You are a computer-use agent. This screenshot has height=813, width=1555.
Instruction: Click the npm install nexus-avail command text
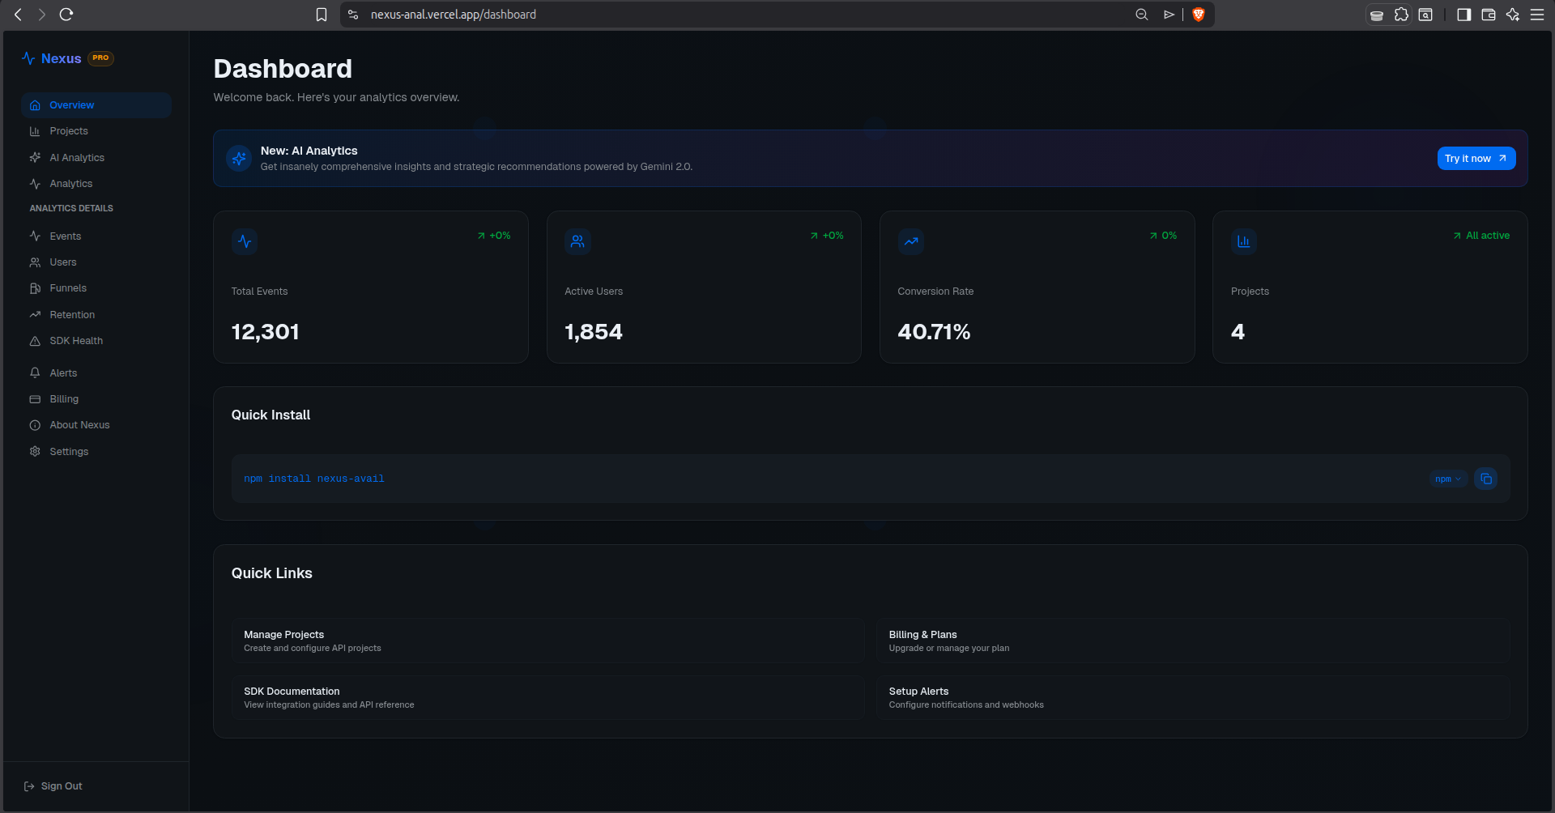(314, 479)
